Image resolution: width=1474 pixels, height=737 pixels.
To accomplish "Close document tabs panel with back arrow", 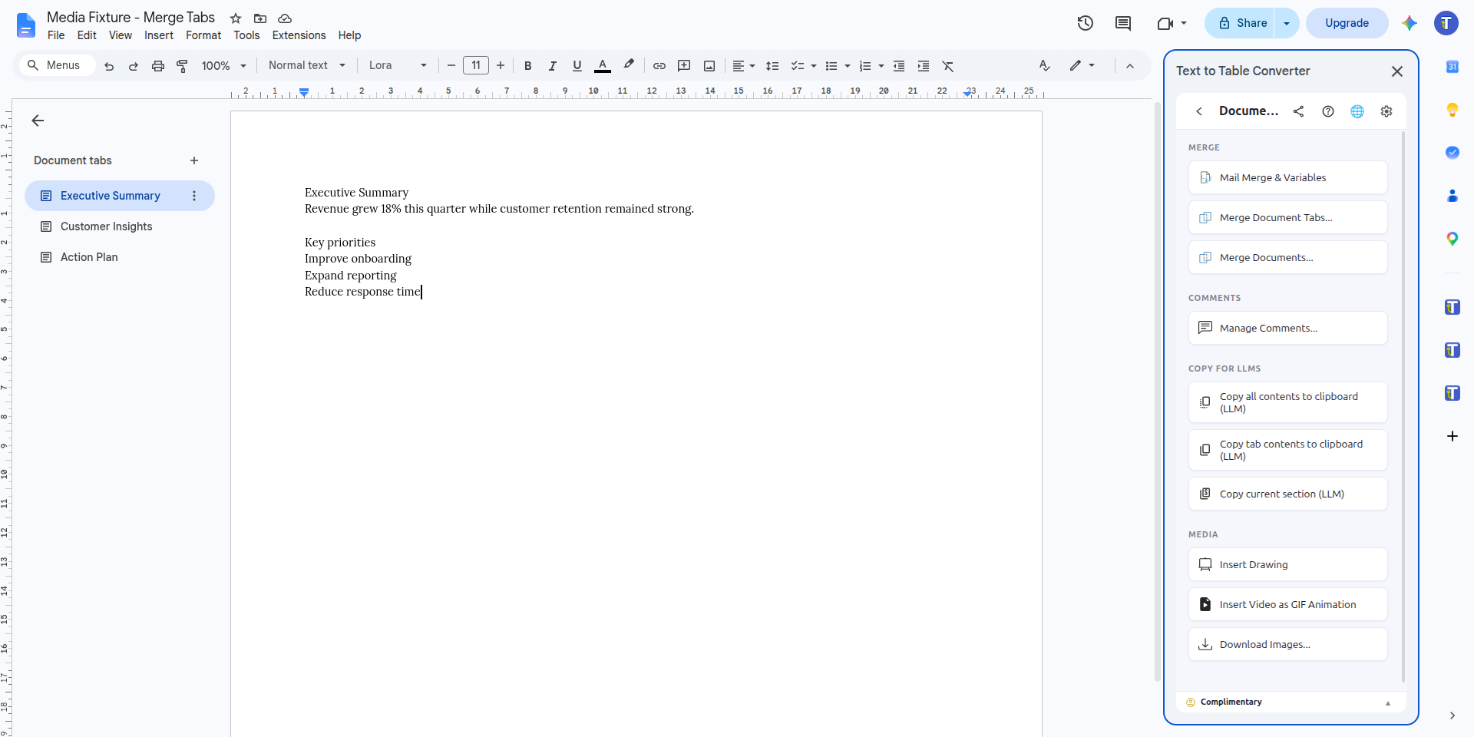I will click(x=38, y=121).
